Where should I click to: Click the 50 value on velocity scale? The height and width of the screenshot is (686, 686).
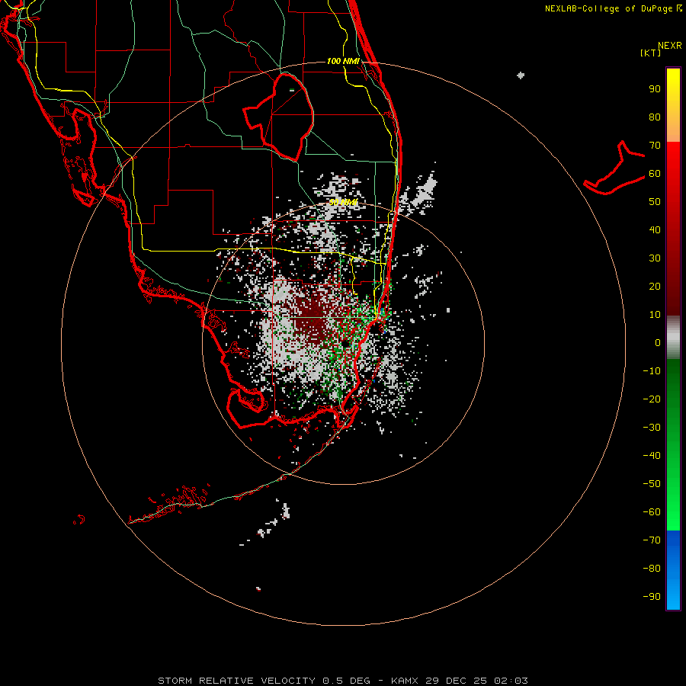[x=655, y=202]
